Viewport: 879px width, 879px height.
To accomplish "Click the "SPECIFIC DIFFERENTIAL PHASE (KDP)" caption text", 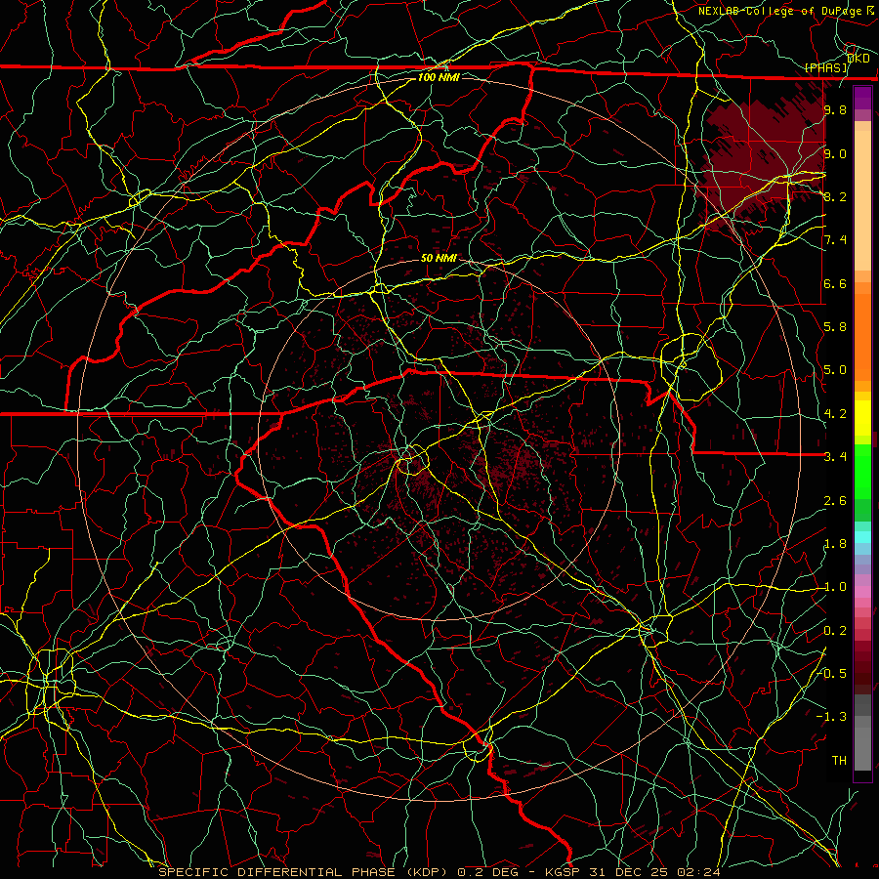I will click(x=304, y=872).
